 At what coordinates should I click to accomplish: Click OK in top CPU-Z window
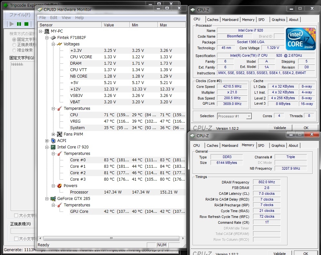pyautogui.click(x=306, y=128)
